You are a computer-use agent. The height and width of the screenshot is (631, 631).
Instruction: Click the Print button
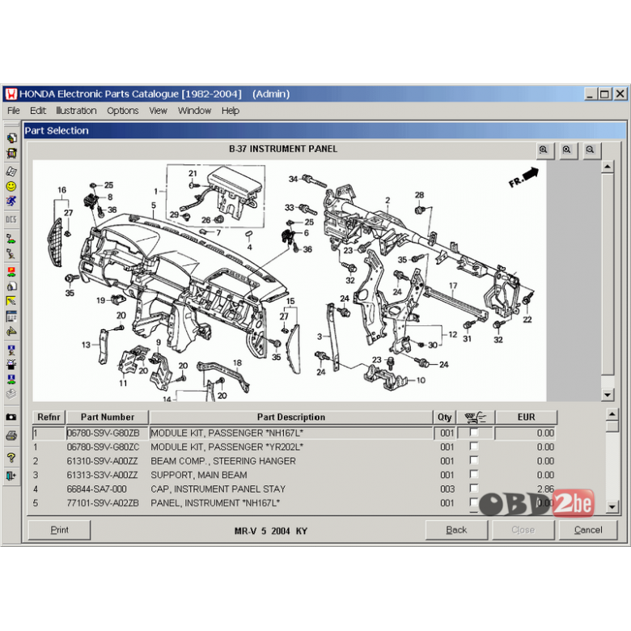coord(59,530)
